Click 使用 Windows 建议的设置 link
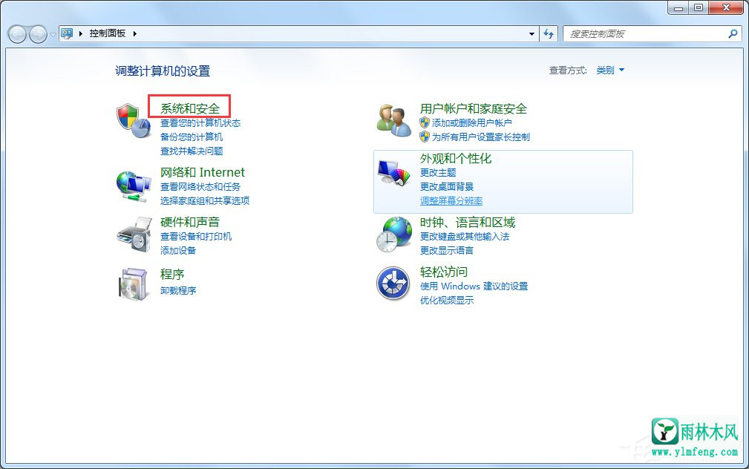Screen dimensions: 749x469 (x=474, y=286)
